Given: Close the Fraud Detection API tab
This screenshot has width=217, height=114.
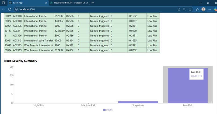Looking at the screenshot, I should [x=87, y=3].
